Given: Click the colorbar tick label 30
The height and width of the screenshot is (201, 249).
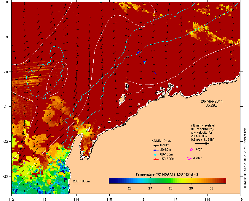Looking at the screenshot, I should click(212, 188).
